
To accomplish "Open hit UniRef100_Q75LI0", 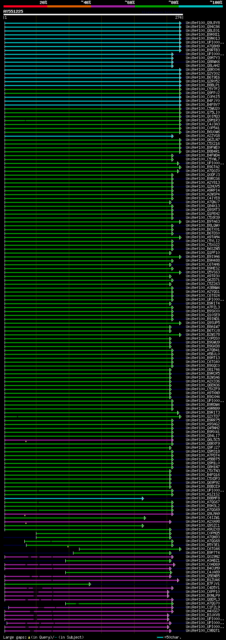I will point(203,112).
